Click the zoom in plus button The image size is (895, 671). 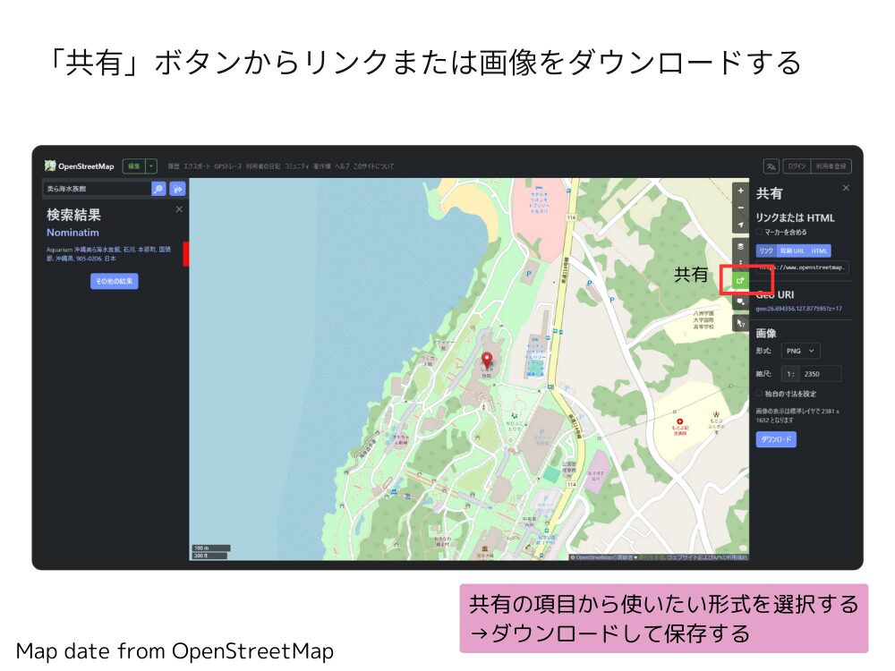740,191
